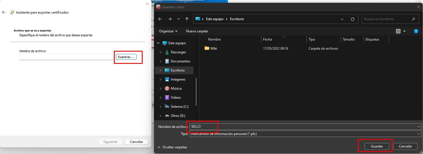This screenshot has height=154, width=423.
Task: Open the help question mark icon
Action: (x=416, y=31)
